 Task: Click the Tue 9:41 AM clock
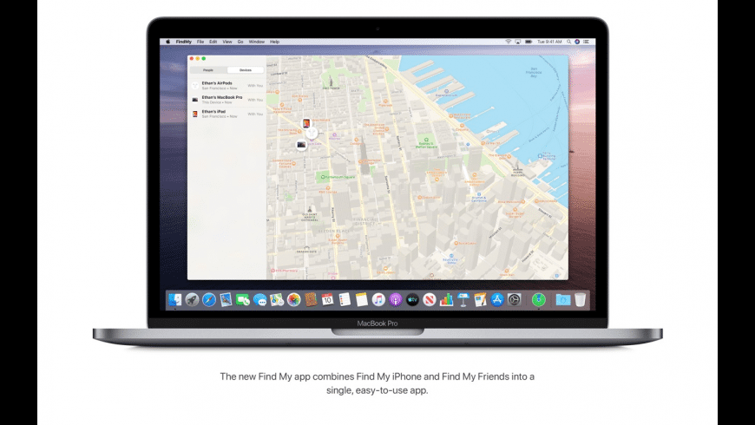[549, 42]
